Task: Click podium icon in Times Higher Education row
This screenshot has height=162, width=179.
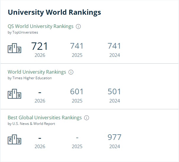Action: 14,94
